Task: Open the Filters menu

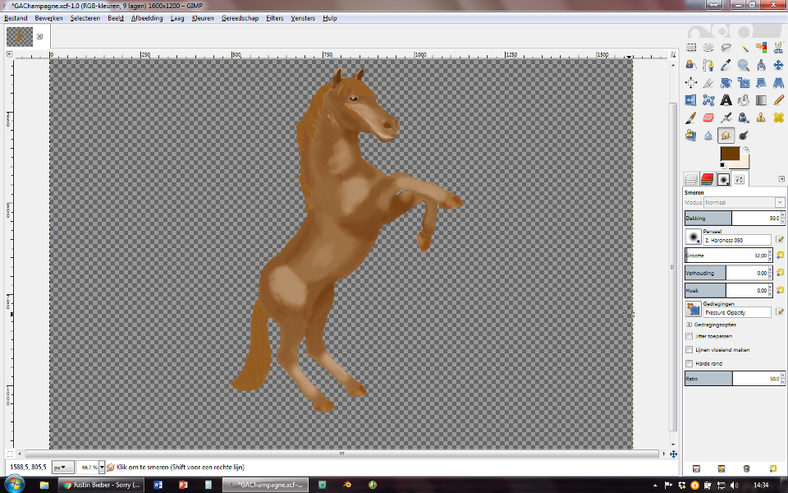Action: tap(274, 17)
